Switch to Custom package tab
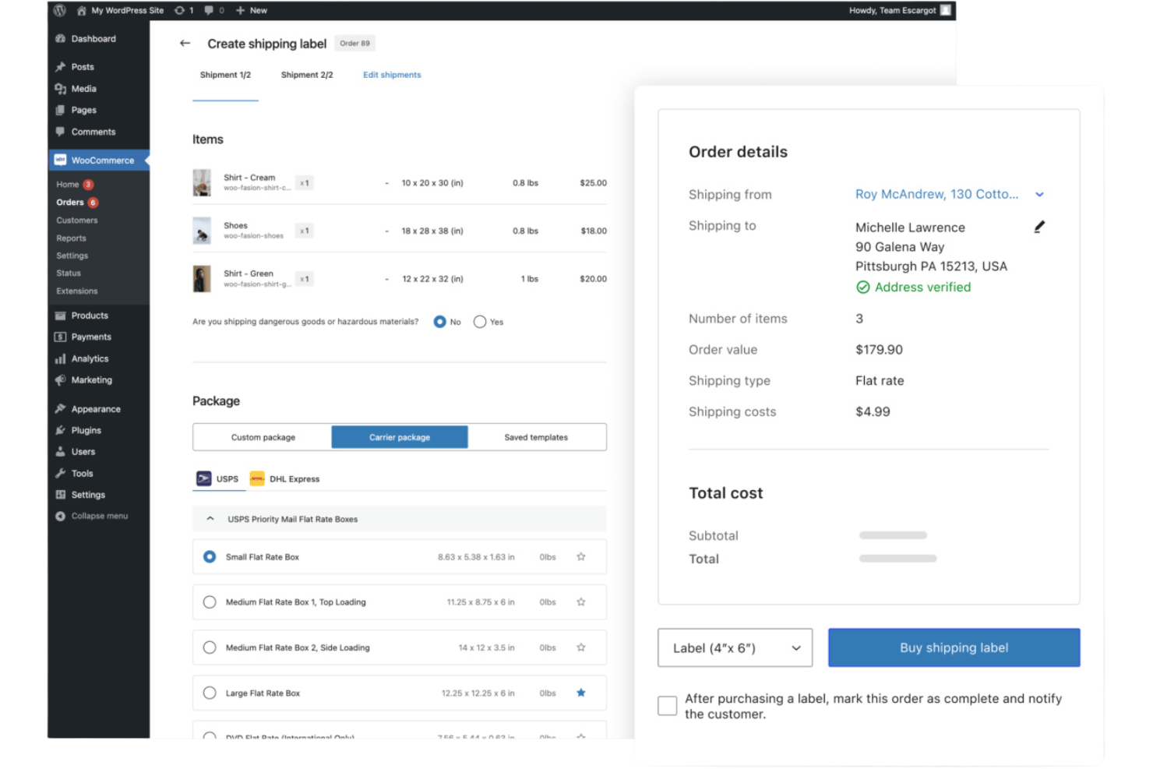Viewport: 1153px width, 769px height. tap(263, 437)
